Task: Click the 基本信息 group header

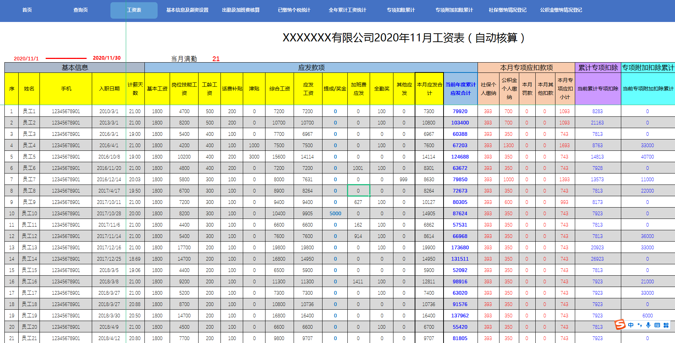Action: point(75,68)
